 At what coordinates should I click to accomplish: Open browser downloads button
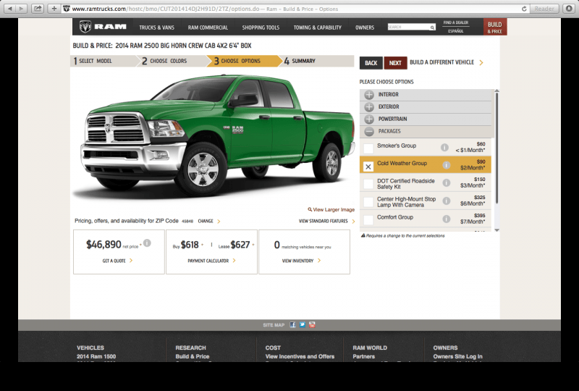click(569, 9)
